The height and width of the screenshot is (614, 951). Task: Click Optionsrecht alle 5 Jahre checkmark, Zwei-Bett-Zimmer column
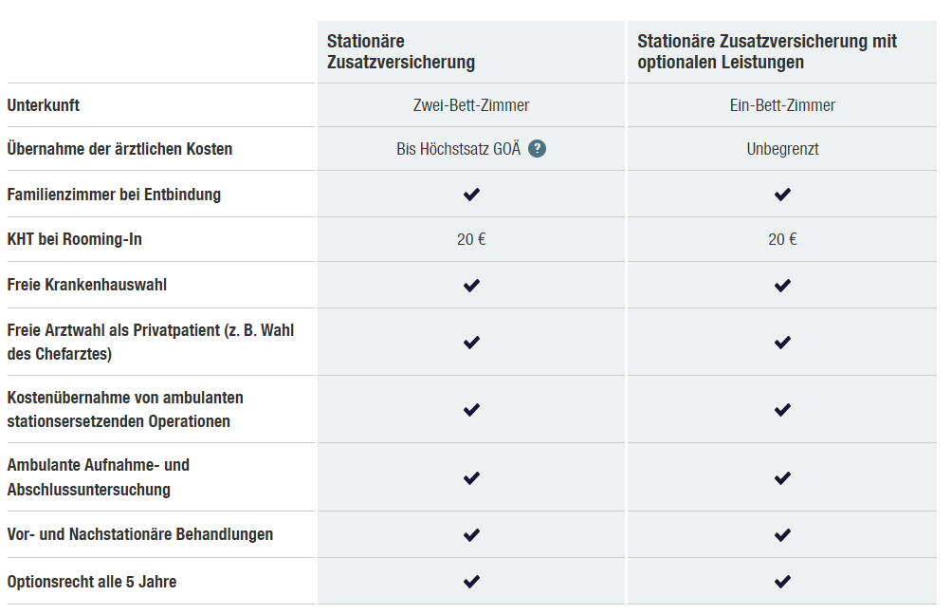tap(471, 582)
